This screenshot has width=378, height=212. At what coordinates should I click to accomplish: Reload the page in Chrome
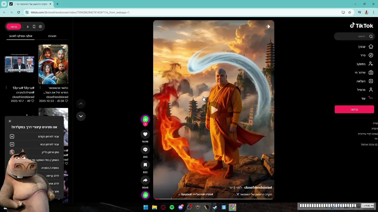18,12
